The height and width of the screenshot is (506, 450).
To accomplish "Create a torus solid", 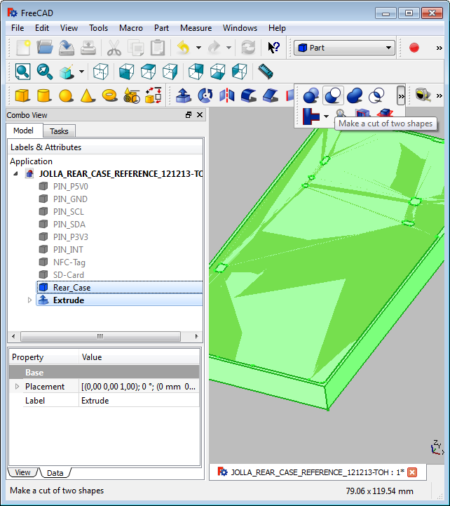I will (x=109, y=95).
